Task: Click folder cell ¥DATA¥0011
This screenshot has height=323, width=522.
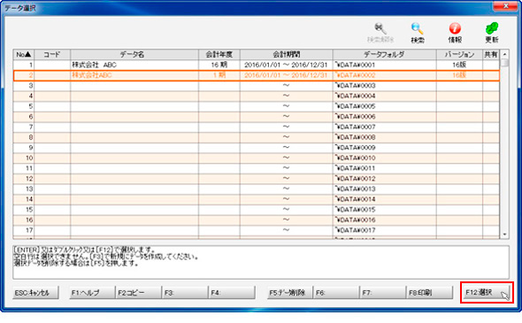Action: point(385,168)
